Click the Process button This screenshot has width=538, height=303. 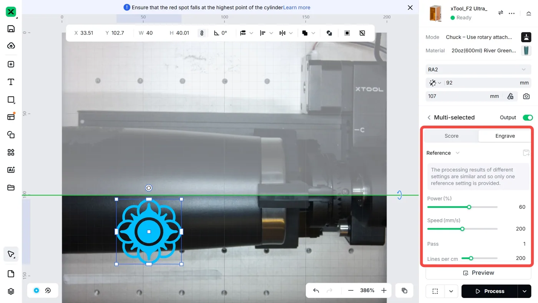[490, 291]
